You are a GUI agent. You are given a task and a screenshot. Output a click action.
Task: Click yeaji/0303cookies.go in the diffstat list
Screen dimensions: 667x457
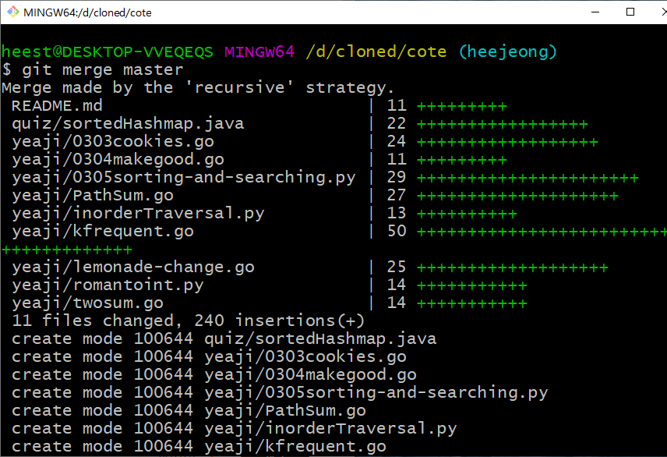[x=113, y=141]
